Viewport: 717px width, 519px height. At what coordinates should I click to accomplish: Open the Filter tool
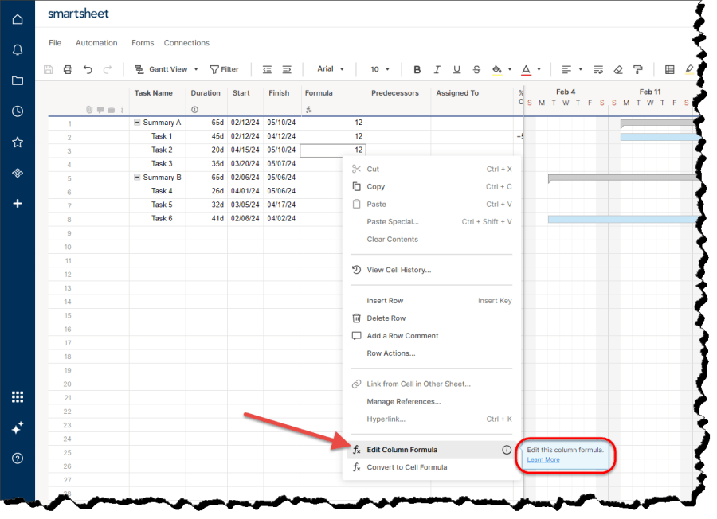[x=225, y=69]
